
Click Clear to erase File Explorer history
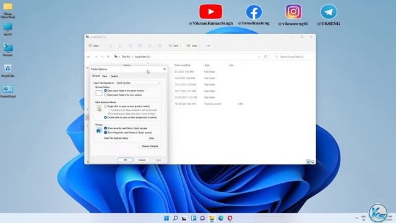coord(151,138)
